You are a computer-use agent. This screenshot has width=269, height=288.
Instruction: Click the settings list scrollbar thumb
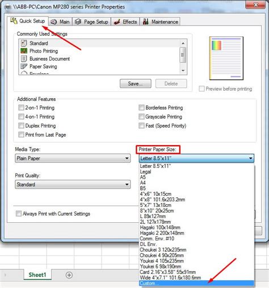pos(183,55)
